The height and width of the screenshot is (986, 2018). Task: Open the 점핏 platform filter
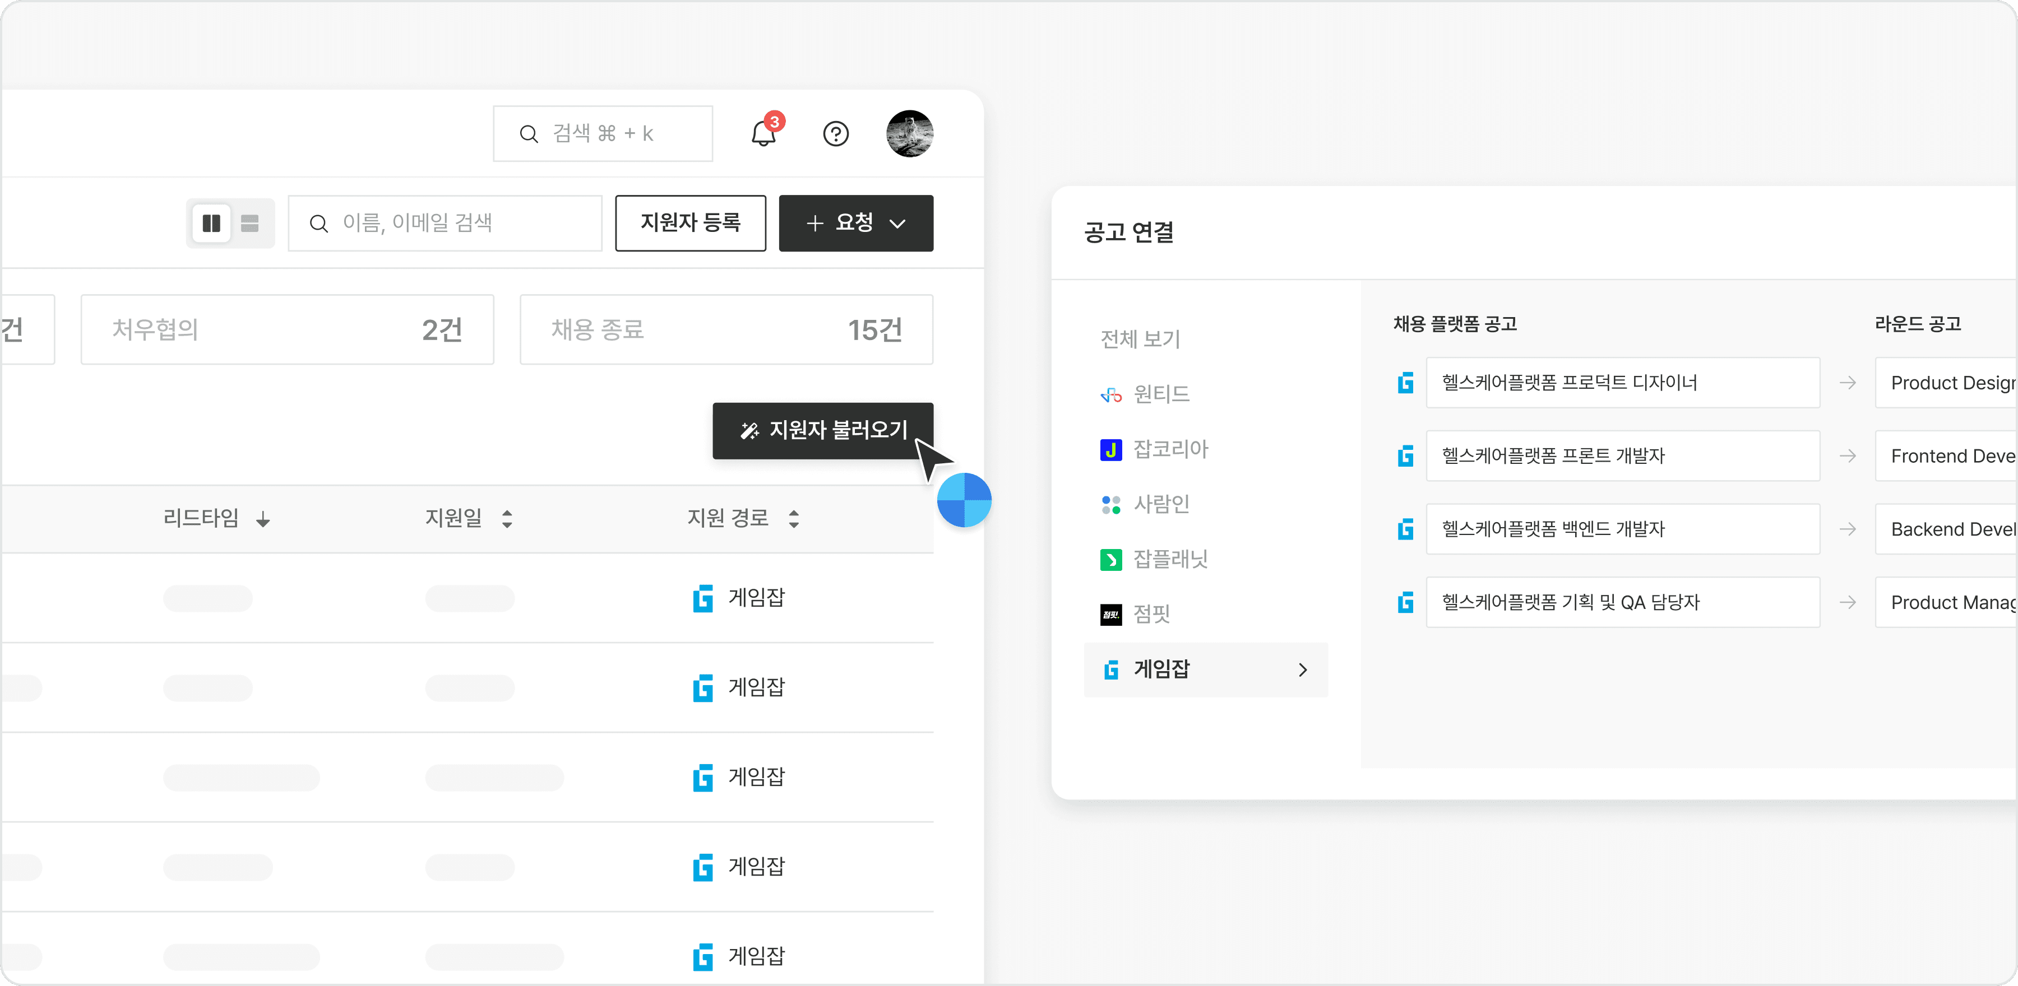pyautogui.click(x=1151, y=615)
